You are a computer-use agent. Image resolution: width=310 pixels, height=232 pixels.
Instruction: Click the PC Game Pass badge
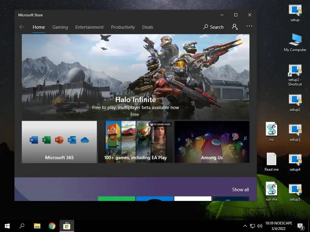[x=160, y=124]
